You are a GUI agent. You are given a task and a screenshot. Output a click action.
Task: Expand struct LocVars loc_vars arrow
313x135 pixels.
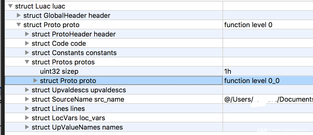(27, 118)
